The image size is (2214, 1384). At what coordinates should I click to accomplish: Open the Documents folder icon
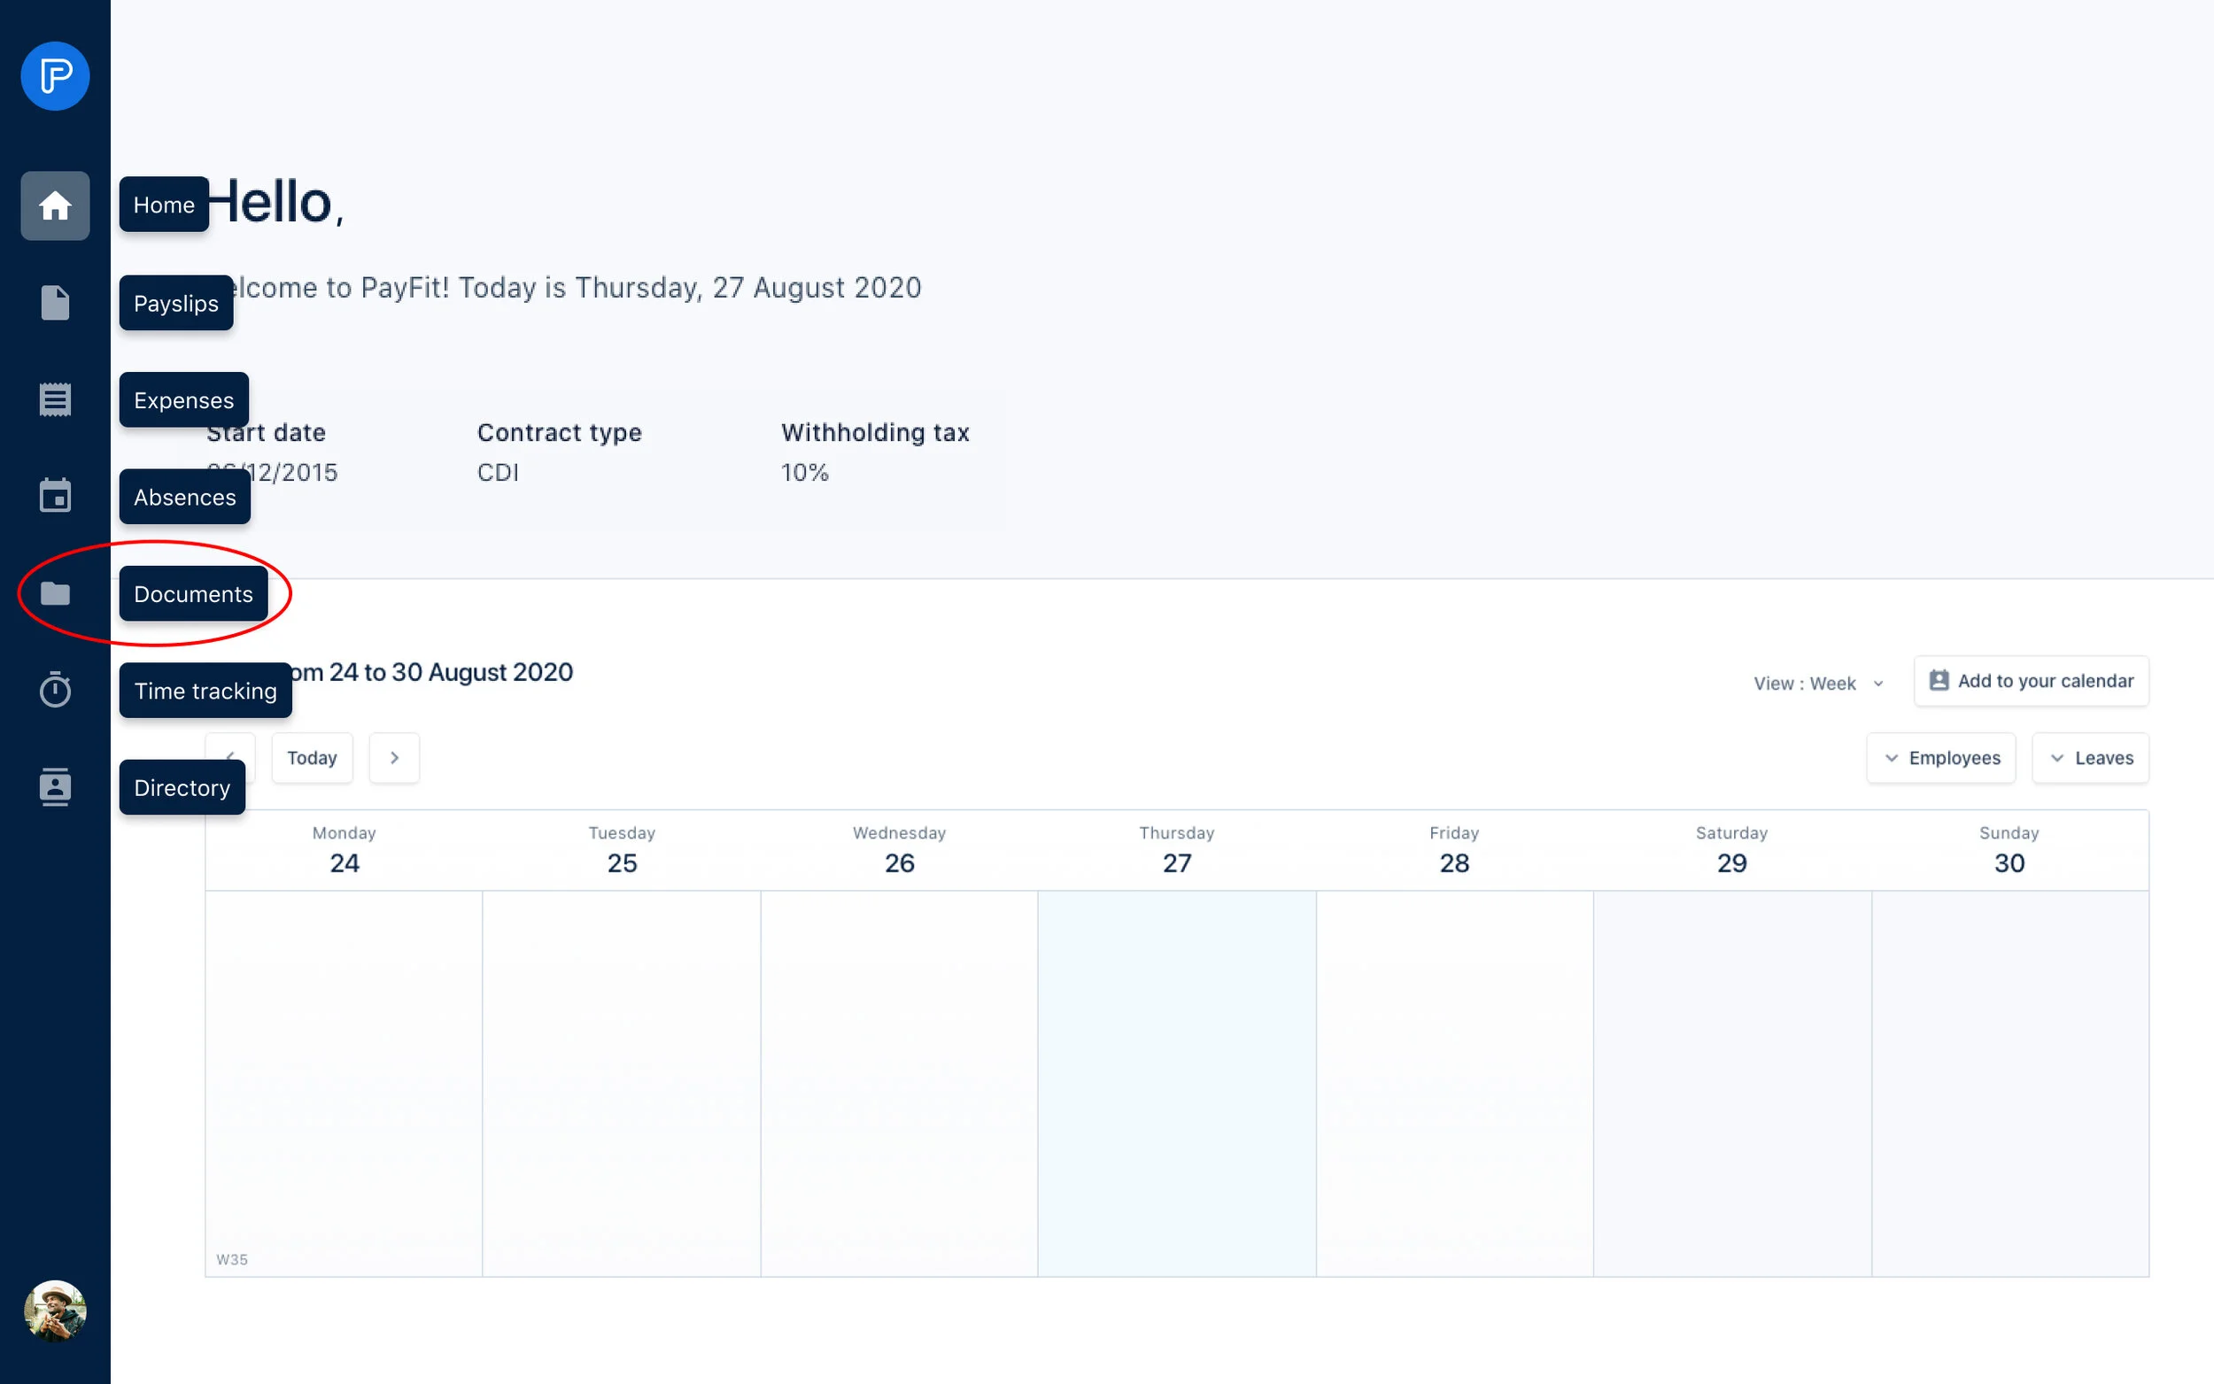(55, 594)
